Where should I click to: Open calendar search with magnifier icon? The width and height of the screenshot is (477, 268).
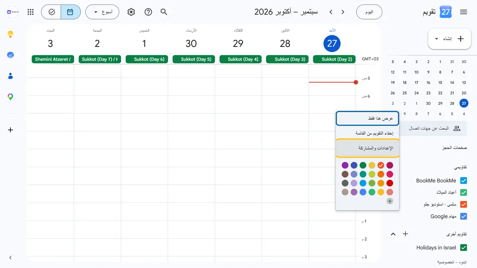pyautogui.click(x=164, y=12)
